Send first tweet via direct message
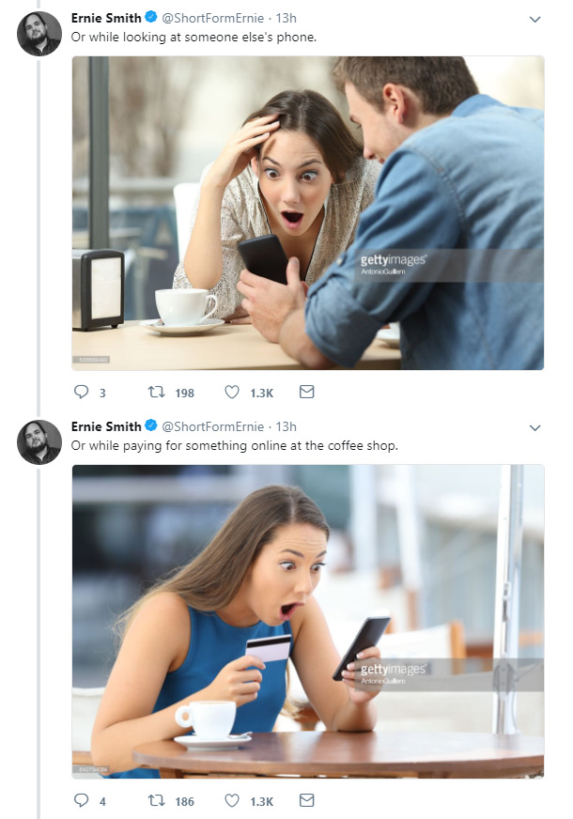 [x=306, y=393]
